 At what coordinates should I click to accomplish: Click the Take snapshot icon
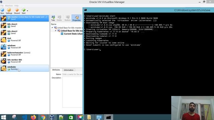tap(53, 17)
